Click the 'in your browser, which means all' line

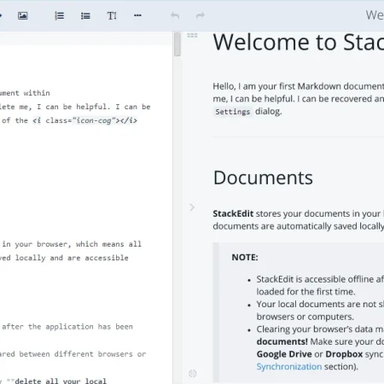71,244
